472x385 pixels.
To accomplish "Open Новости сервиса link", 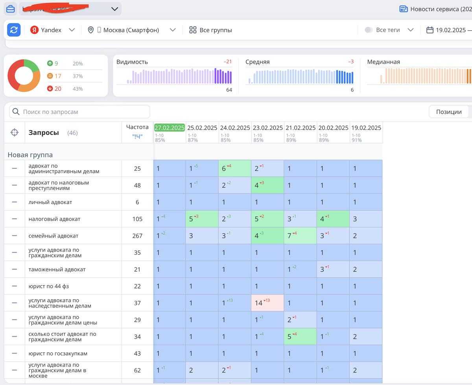I will pyautogui.click(x=441, y=9).
